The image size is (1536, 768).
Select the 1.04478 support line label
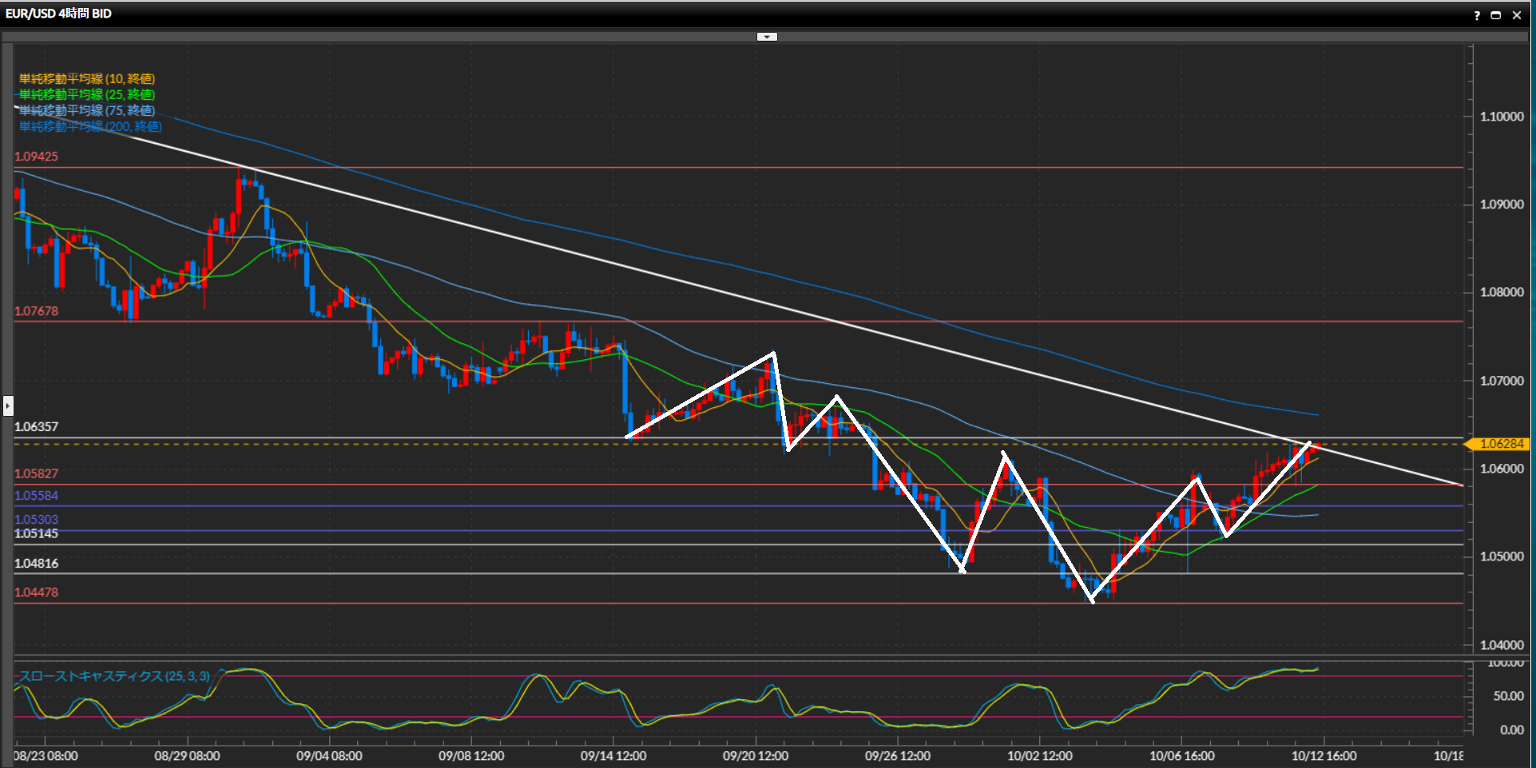pyautogui.click(x=36, y=592)
